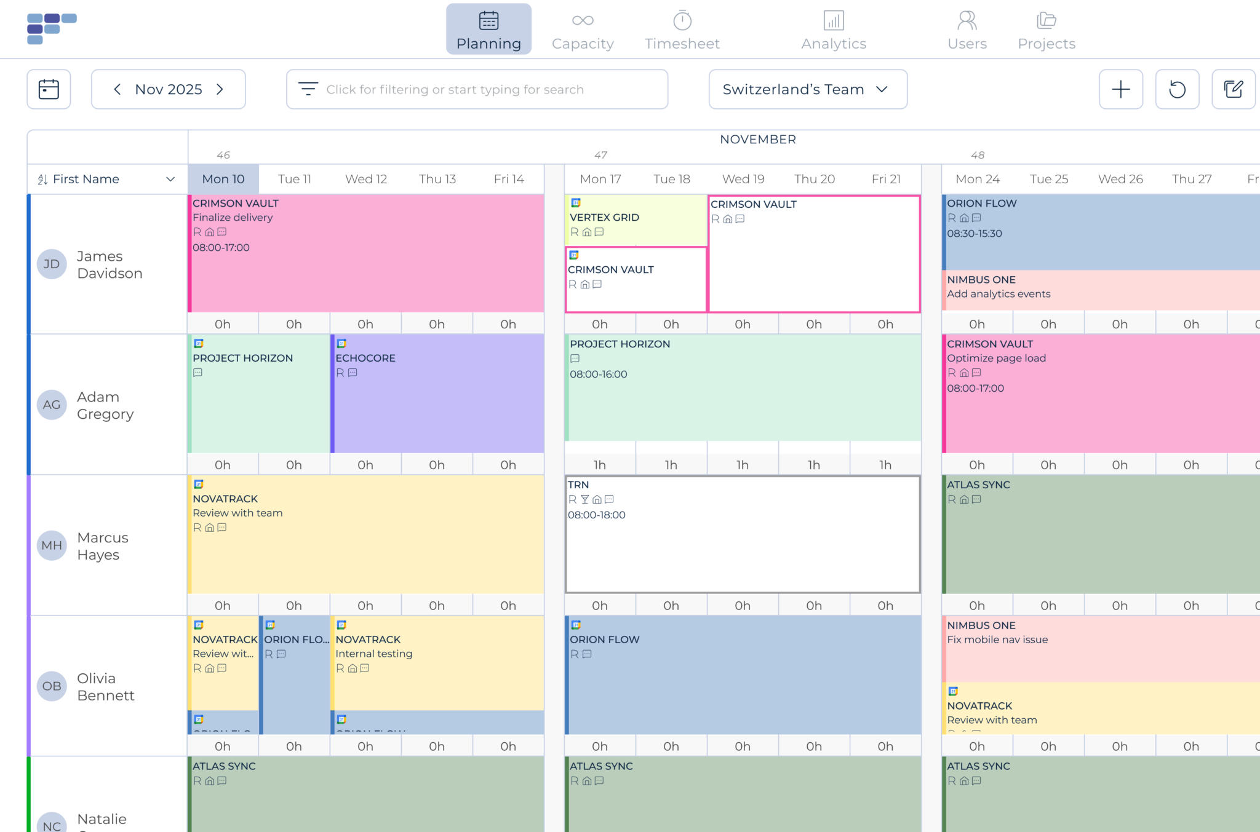
Task: Open the Analytics tab
Action: pyautogui.click(x=833, y=30)
